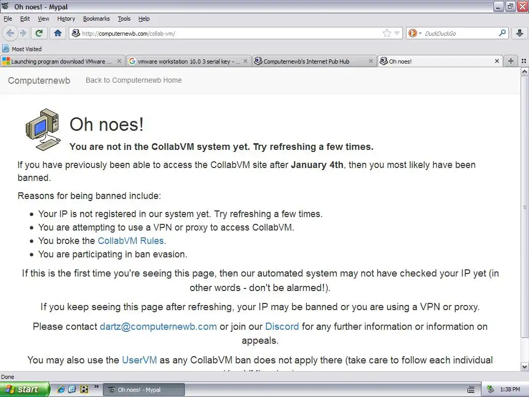Close the vmware workstation serial key tab
This screenshot has width=529, height=397.
coord(245,61)
